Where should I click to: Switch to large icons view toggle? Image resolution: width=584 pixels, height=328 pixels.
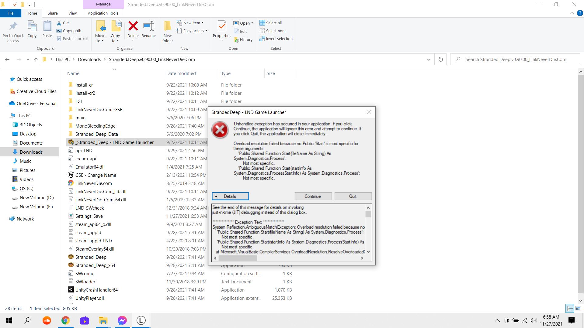point(578,308)
